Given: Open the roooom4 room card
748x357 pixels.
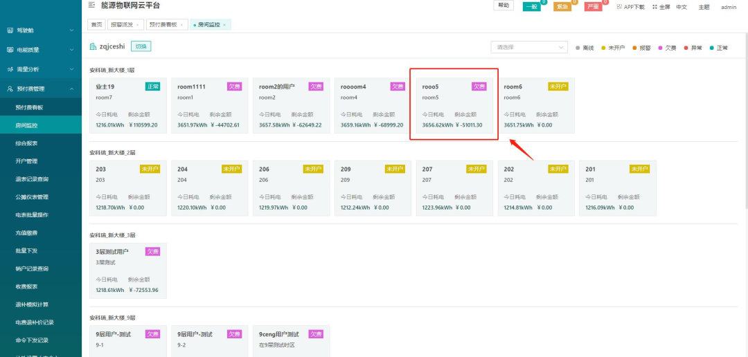Looking at the screenshot, I should point(373,105).
